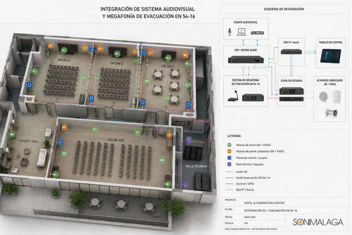The image size is (352, 235).
Task: Click the 'ETAPA DE POTENCIA' block title
Action: 291,81
